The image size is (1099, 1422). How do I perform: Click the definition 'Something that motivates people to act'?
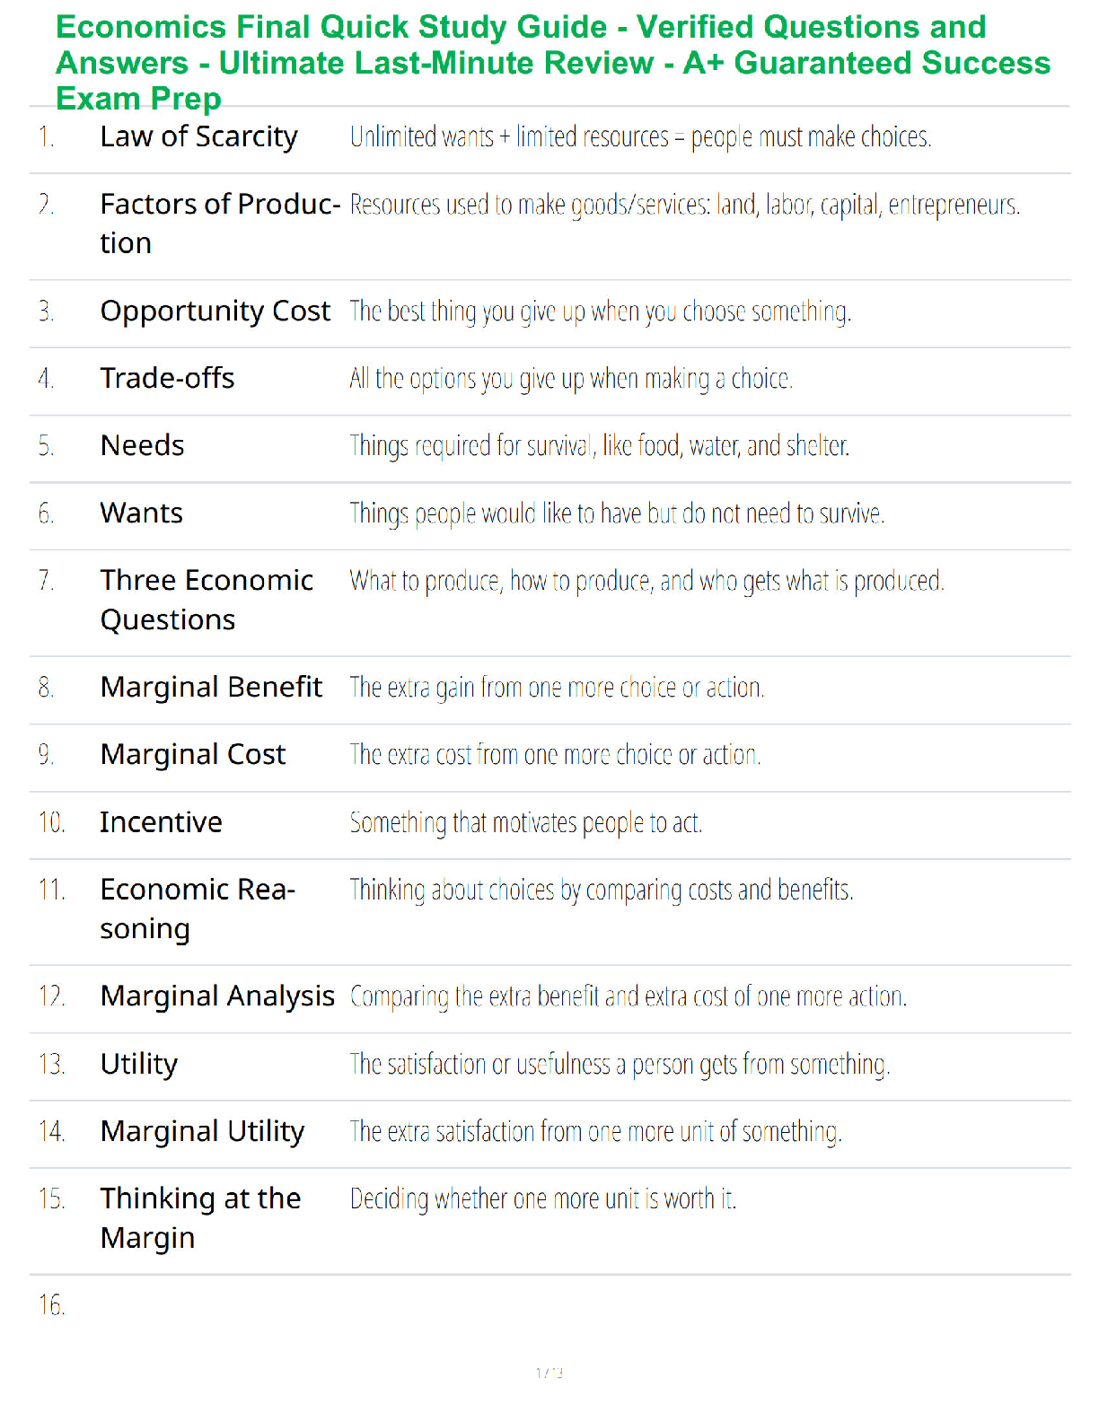pyautogui.click(x=526, y=822)
